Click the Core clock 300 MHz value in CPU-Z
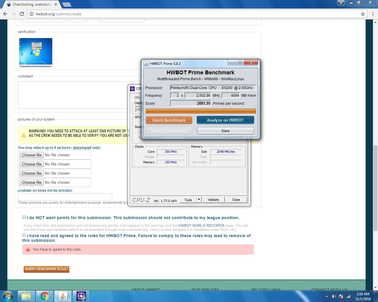Viewport: 378px width, 302px height. [x=171, y=152]
